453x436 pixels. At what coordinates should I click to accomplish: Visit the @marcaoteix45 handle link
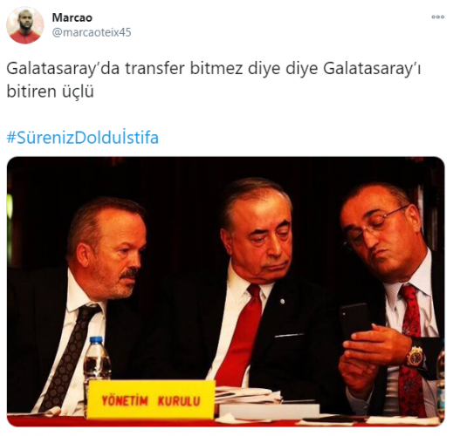point(92,32)
